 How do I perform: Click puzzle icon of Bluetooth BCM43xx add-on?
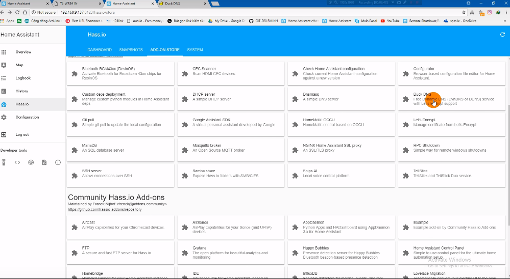75,74
